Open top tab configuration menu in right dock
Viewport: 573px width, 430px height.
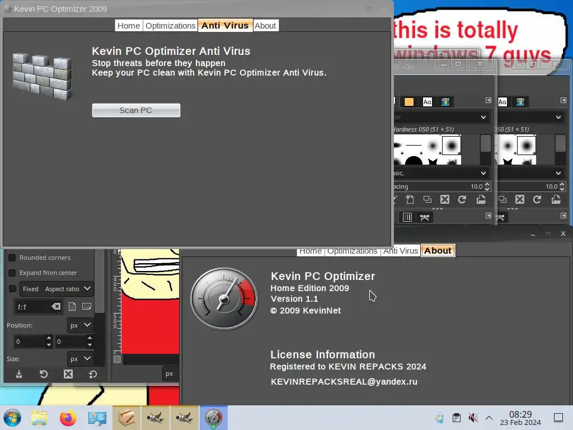pos(563,100)
